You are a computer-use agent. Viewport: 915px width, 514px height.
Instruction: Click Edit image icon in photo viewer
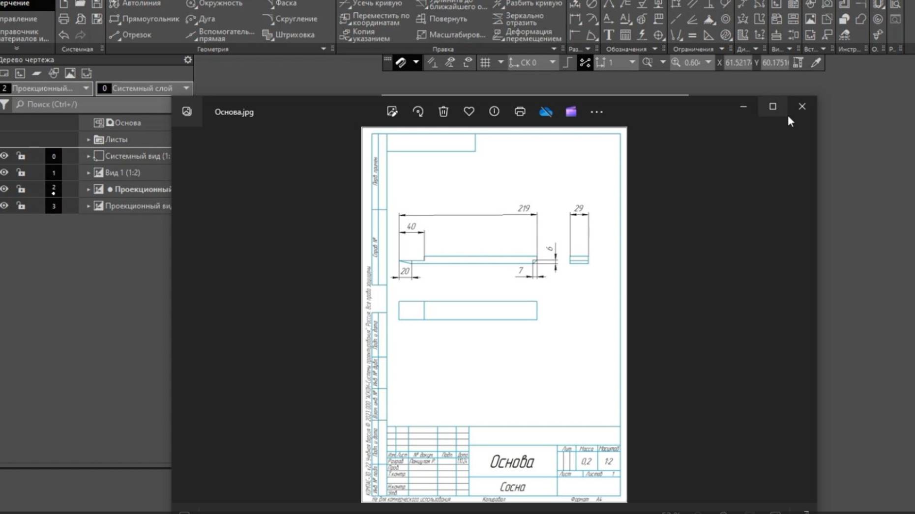(392, 112)
